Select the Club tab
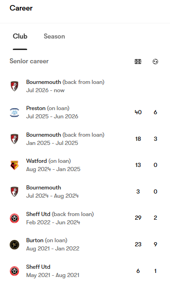 pos(20,36)
